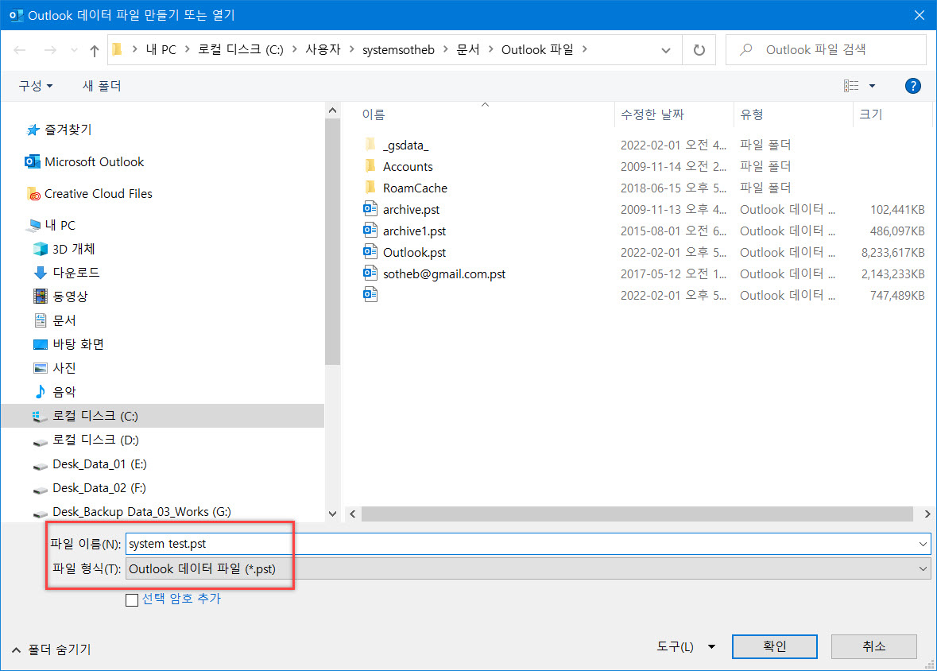Select the sotheb@gmail.com.pst file icon
Image resolution: width=937 pixels, height=671 pixels.
pyautogui.click(x=370, y=273)
